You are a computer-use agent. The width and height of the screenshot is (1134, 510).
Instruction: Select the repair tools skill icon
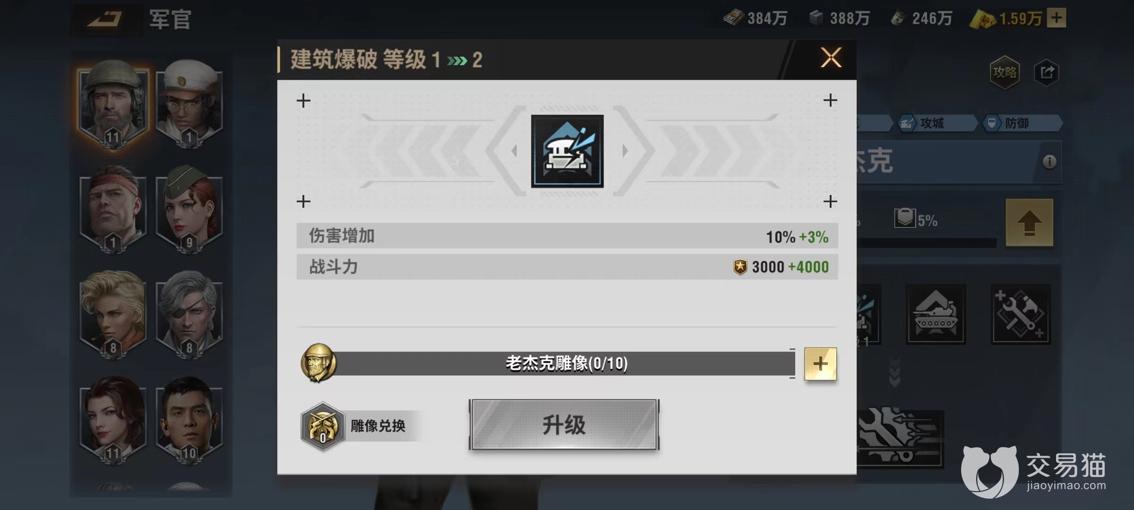1021,314
